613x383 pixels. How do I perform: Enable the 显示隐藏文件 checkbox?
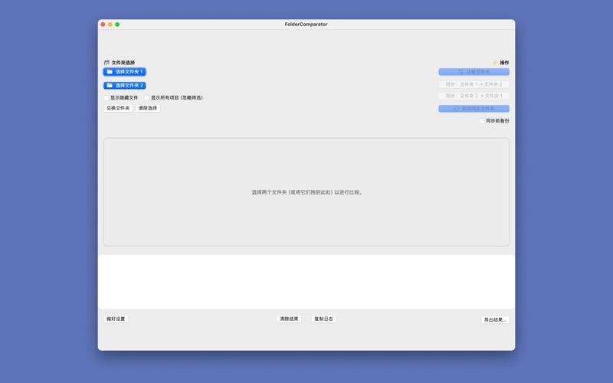pyautogui.click(x=107, y=98)
